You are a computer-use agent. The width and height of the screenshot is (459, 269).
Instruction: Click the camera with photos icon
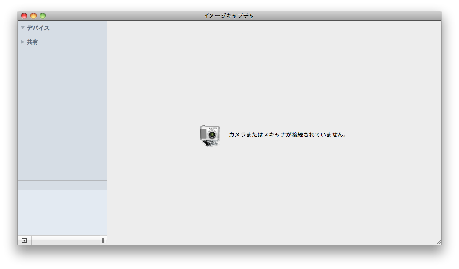point(209,135)
